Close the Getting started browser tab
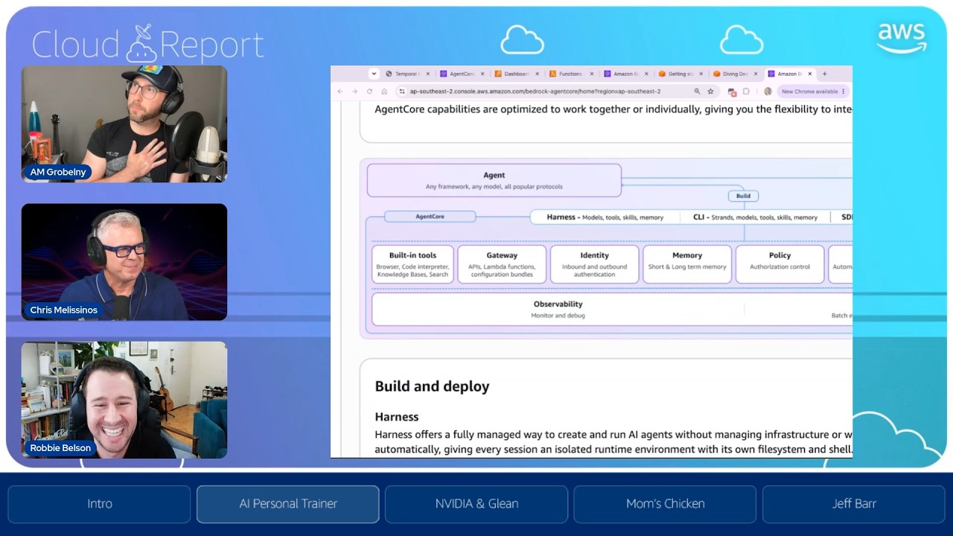This screenshot has width=953, height=536. [701, 74]
